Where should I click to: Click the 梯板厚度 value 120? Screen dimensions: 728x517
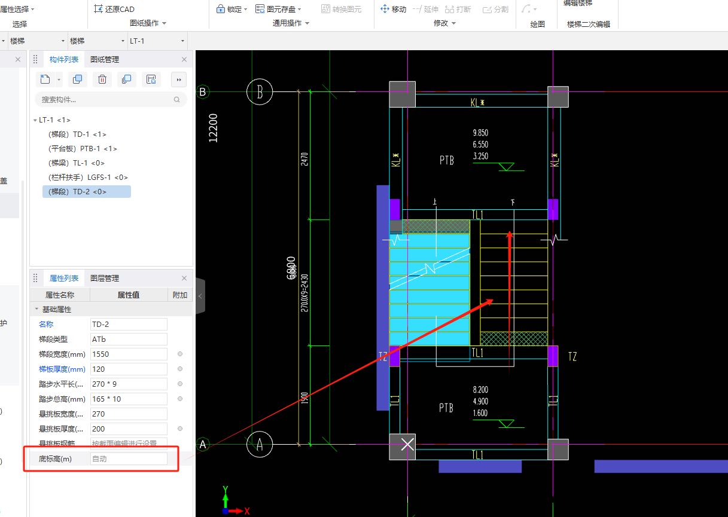(129, 369)
